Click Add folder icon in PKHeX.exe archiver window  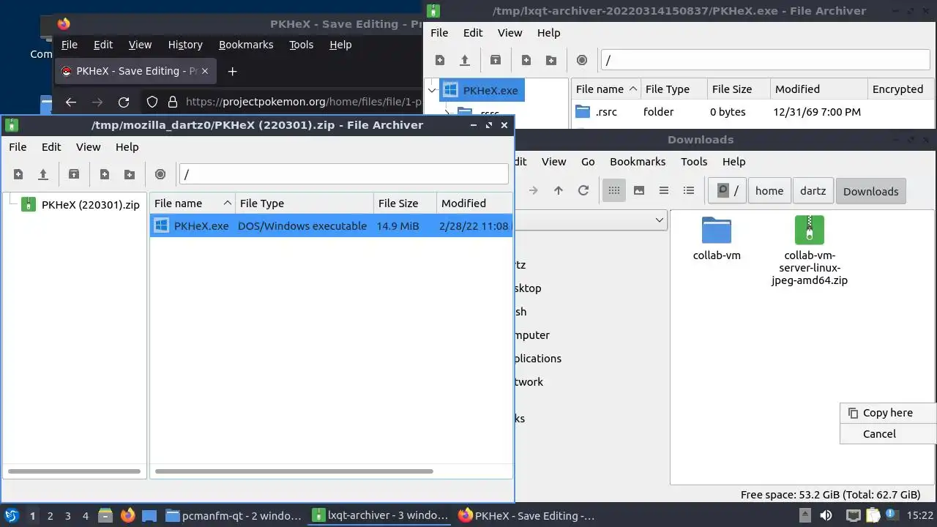pos(551,60)
